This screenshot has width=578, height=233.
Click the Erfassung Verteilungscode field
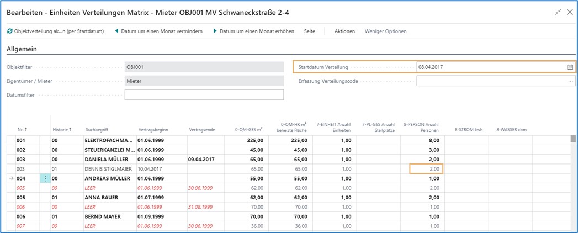pos(492,81)
